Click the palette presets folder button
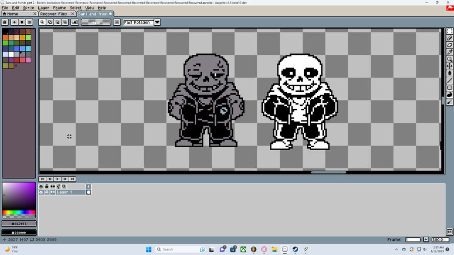 coord(22,22)
